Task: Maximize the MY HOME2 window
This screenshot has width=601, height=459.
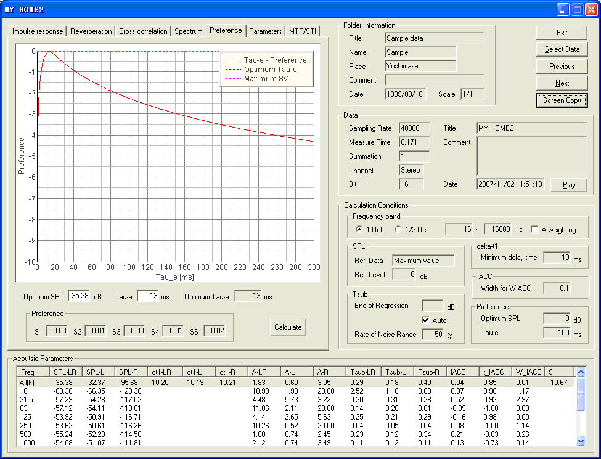Action: click(x=577, y=9)
